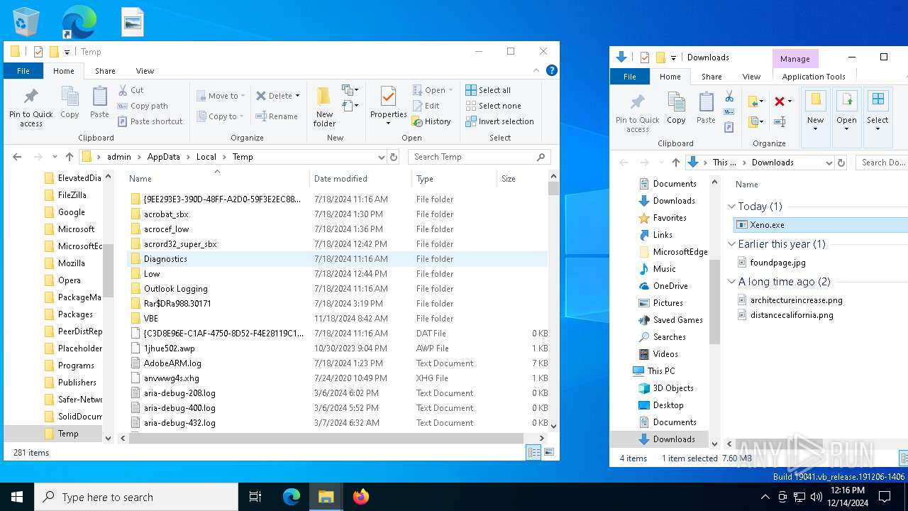Click Edit in Temp window Open group
This screenshot has height=511, width=908.
click(x=426, y=106)
